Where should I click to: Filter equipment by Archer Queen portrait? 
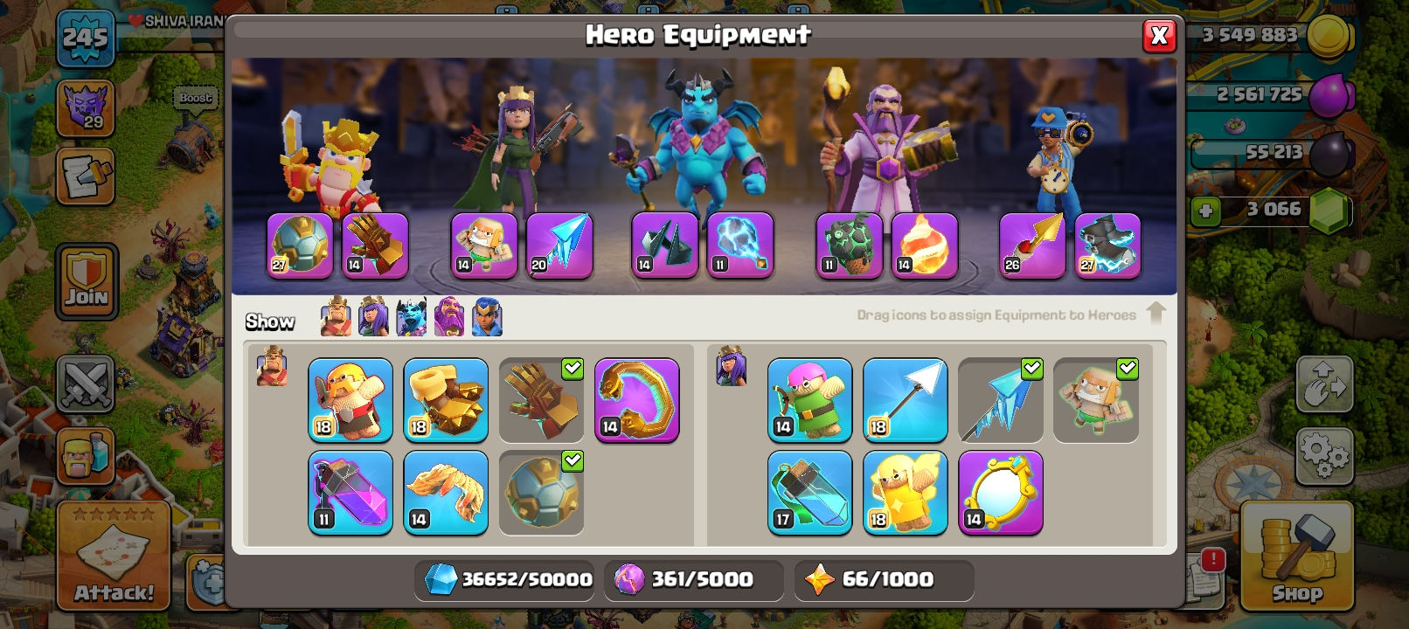point(374,316)
